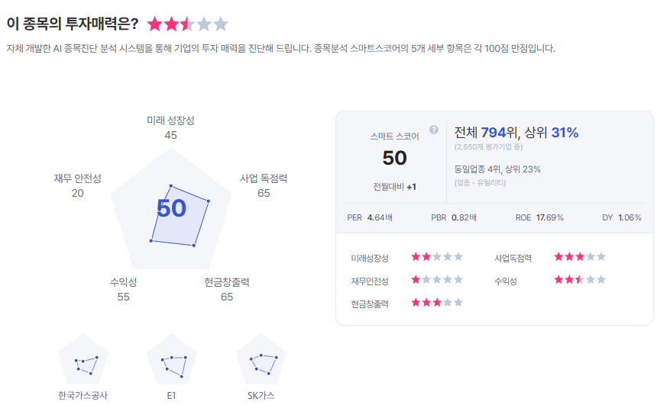Click the large 50 score in radar chart
The height and width of the screenshot is (405, 670).
[x=171, y=208]
